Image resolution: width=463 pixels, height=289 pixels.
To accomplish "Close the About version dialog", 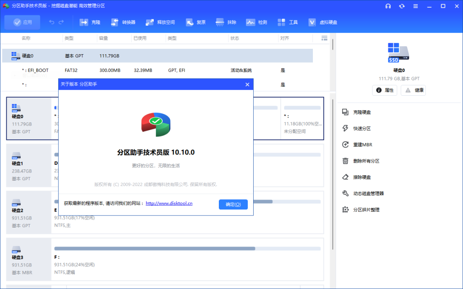I will pos(247,84).
